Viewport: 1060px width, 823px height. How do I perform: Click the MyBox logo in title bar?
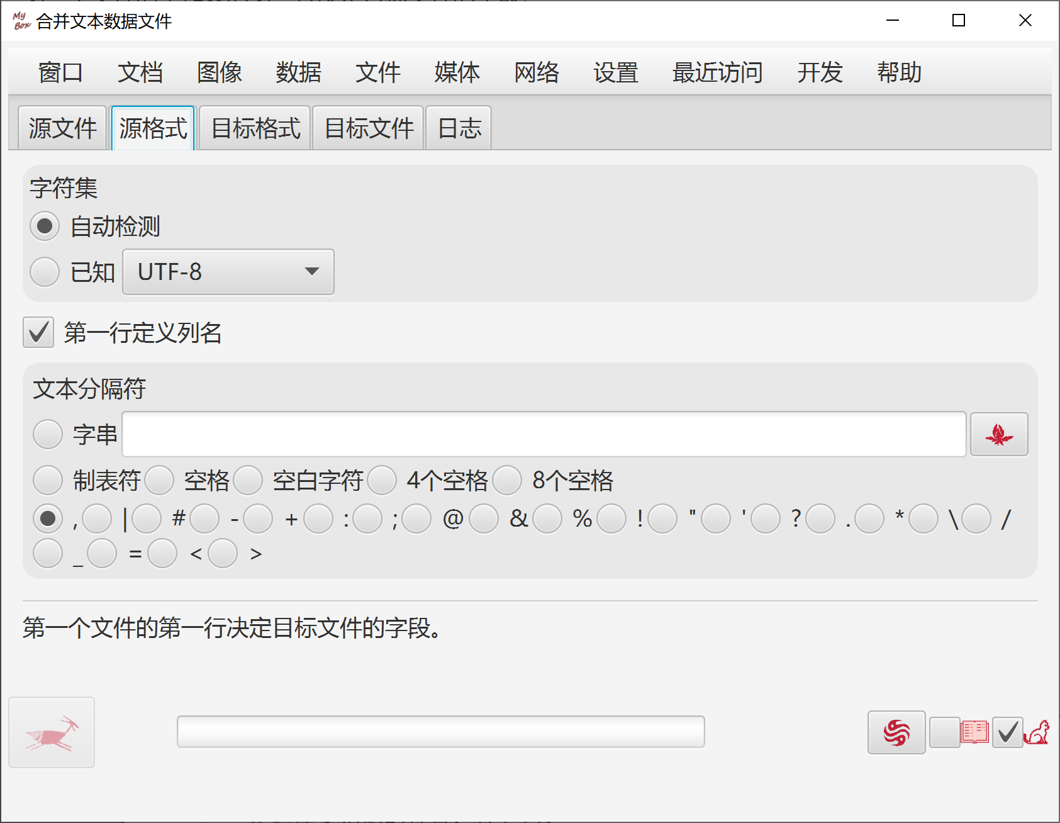point(21,21)
